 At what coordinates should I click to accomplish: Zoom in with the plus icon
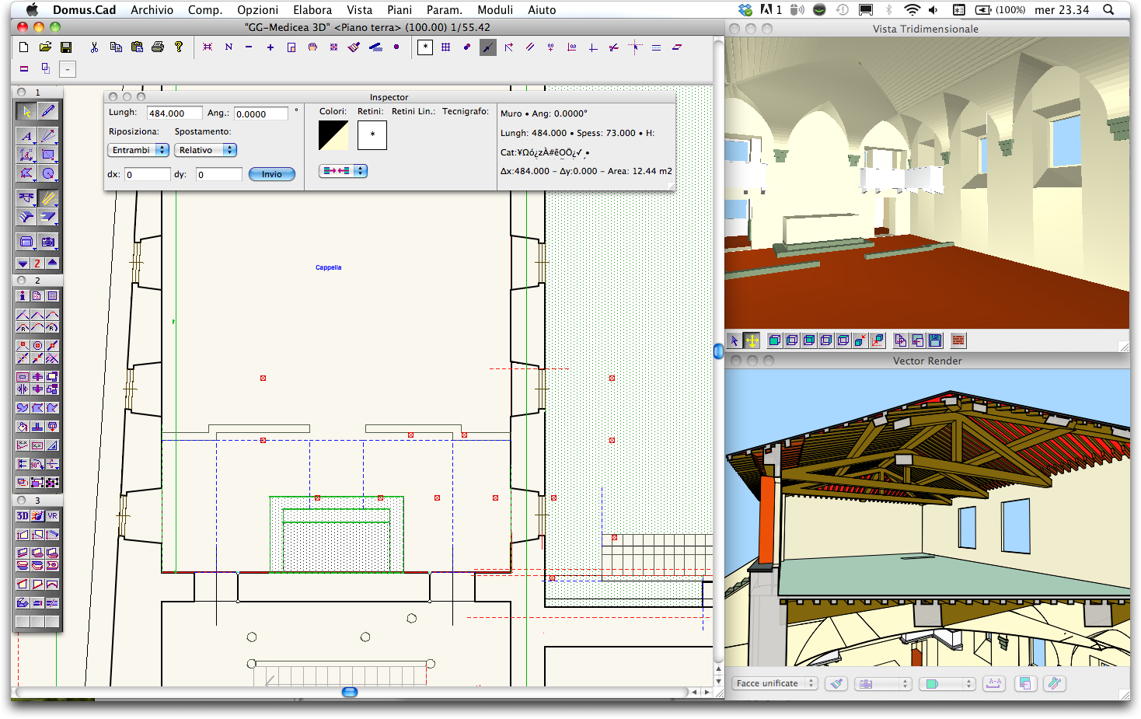(270, 47)
